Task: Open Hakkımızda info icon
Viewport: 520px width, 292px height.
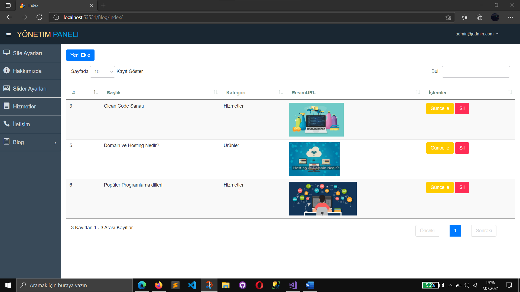Action: (x=6, y=70)
